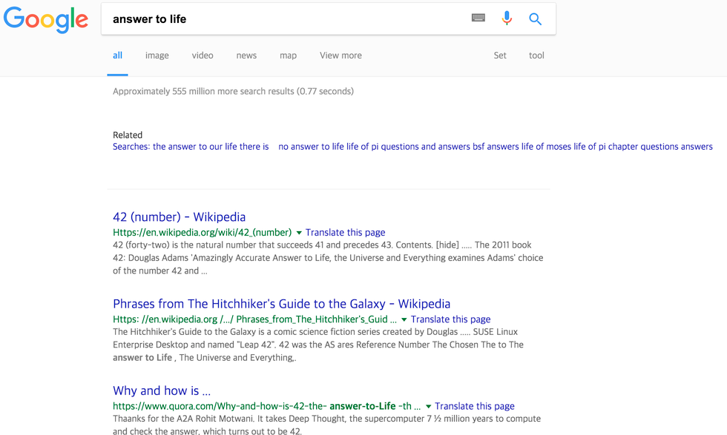Screen dimensions: 727x435
Task: Start voice search with microphone icon
Action: pos(507,19)
